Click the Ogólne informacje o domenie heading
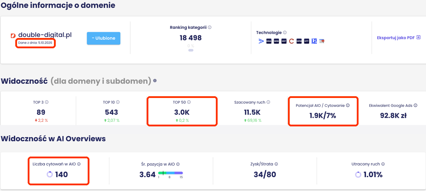The image size is (426, 191). click(58, 5)
